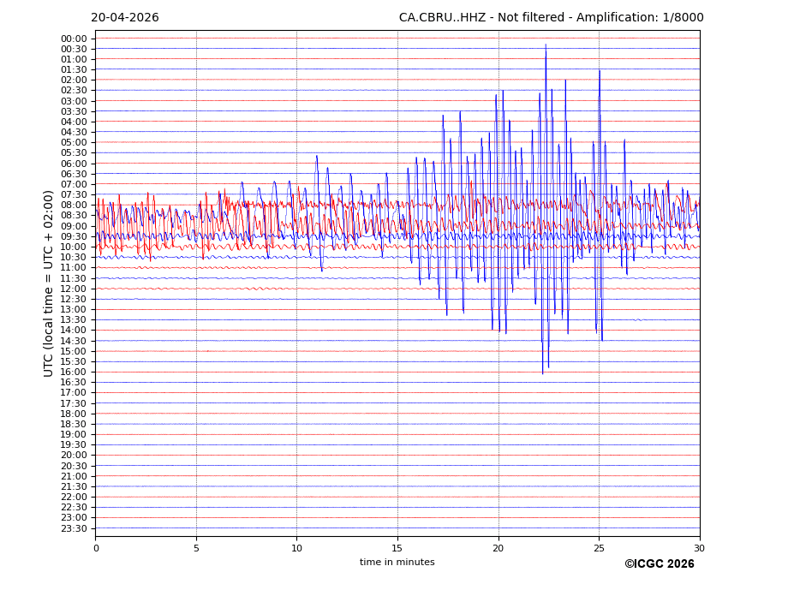Select the 00:00 time row label

(74, 39)
